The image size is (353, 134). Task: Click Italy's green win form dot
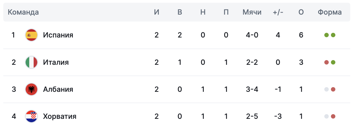coord(333,62)
